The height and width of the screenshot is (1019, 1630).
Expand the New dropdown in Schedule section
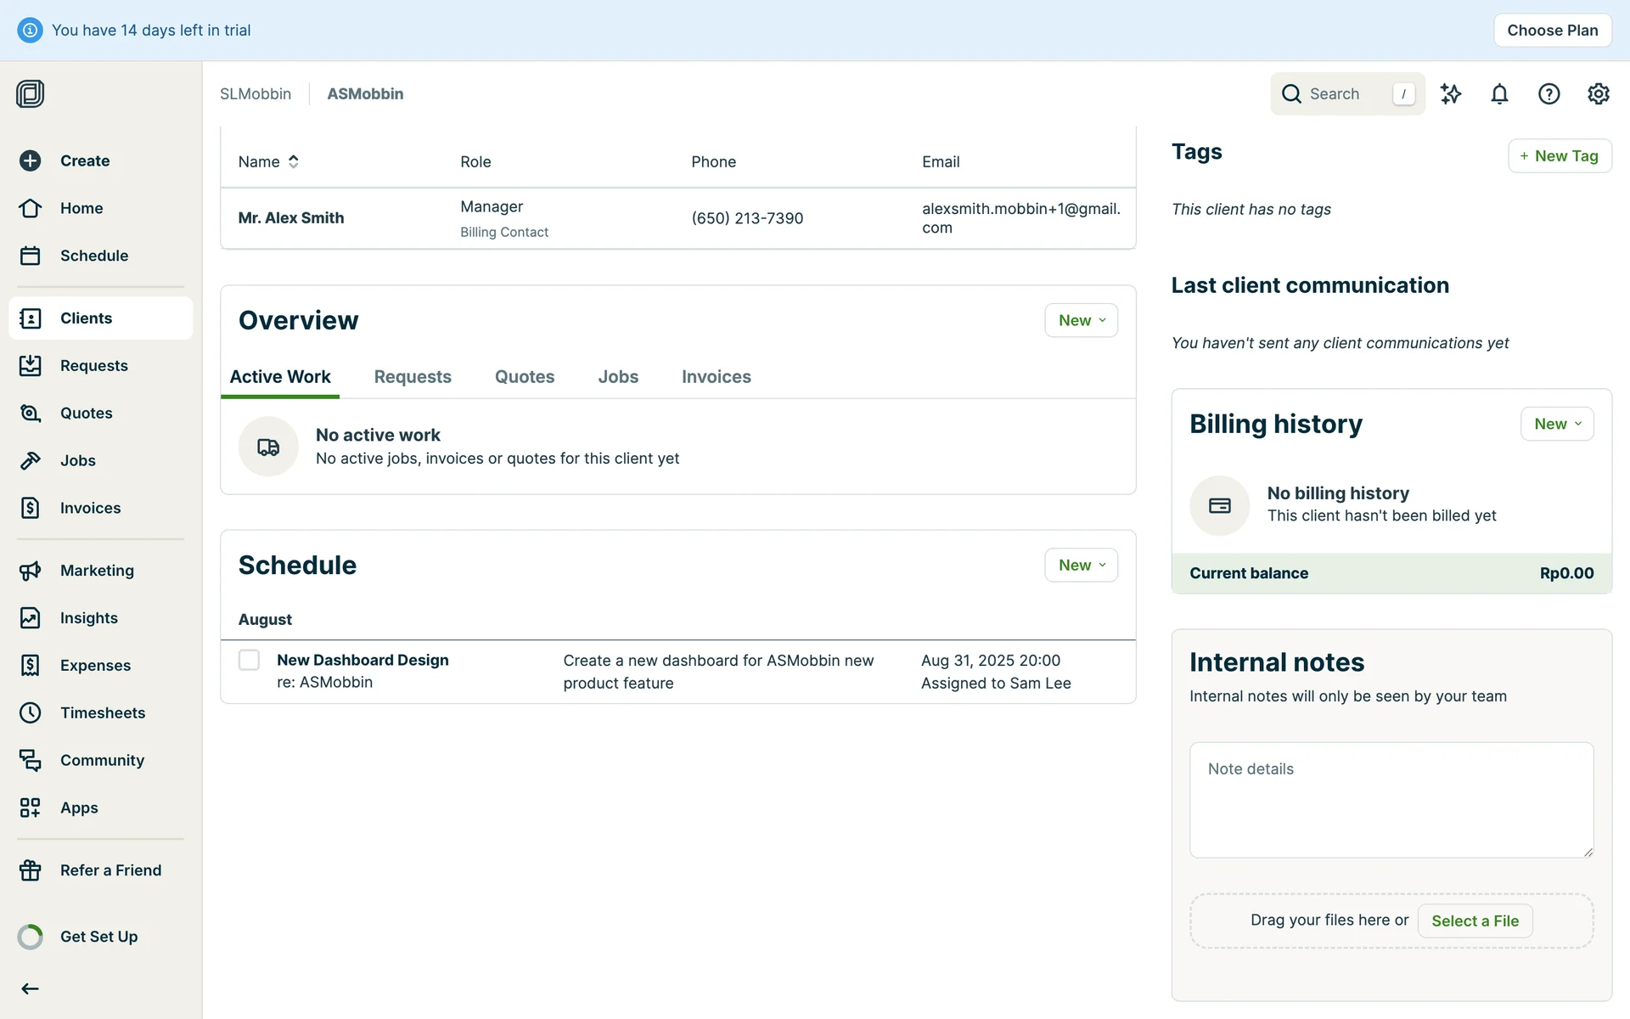click(1081, 565)
